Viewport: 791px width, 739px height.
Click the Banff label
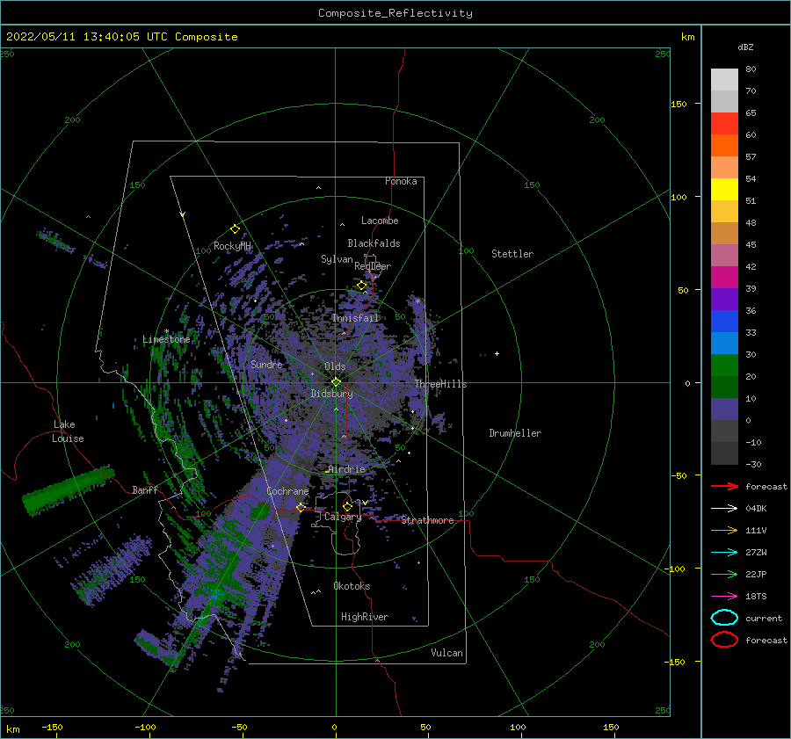pos(145,489)
